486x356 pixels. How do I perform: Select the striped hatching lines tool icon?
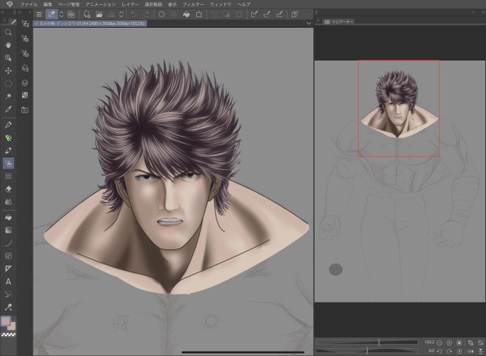tap(9, 176)
